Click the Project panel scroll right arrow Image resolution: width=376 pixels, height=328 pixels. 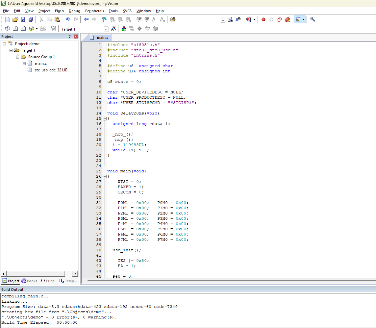[75, 274]
